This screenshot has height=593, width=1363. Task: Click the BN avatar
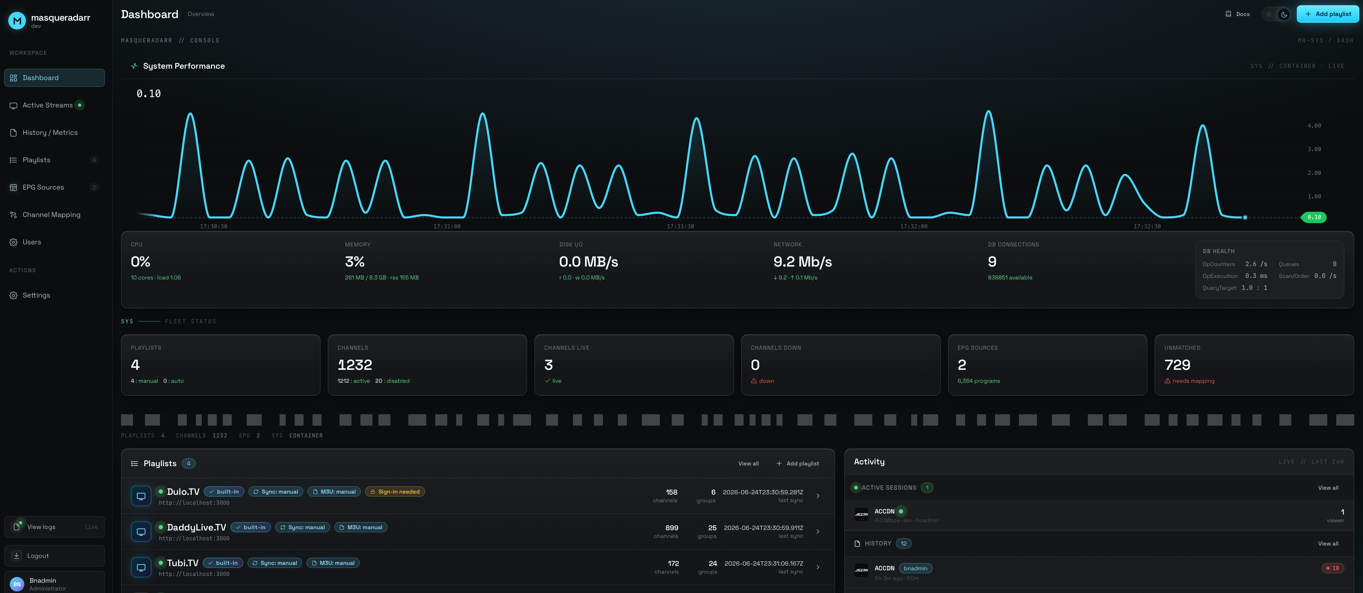[x=17, y=584]
